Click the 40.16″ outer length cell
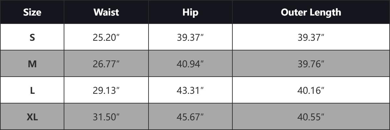Screen dimensions: 390x130 pos(311,91)
